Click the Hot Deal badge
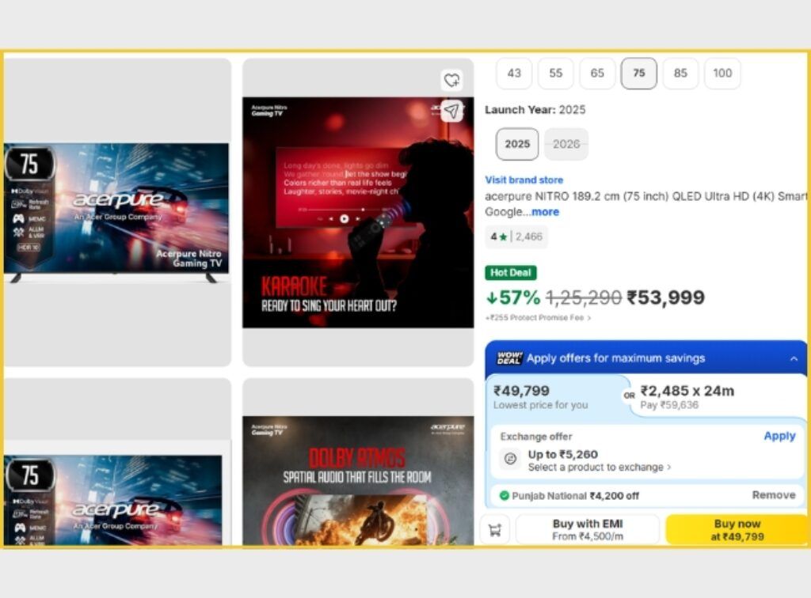 click(511, 273)
